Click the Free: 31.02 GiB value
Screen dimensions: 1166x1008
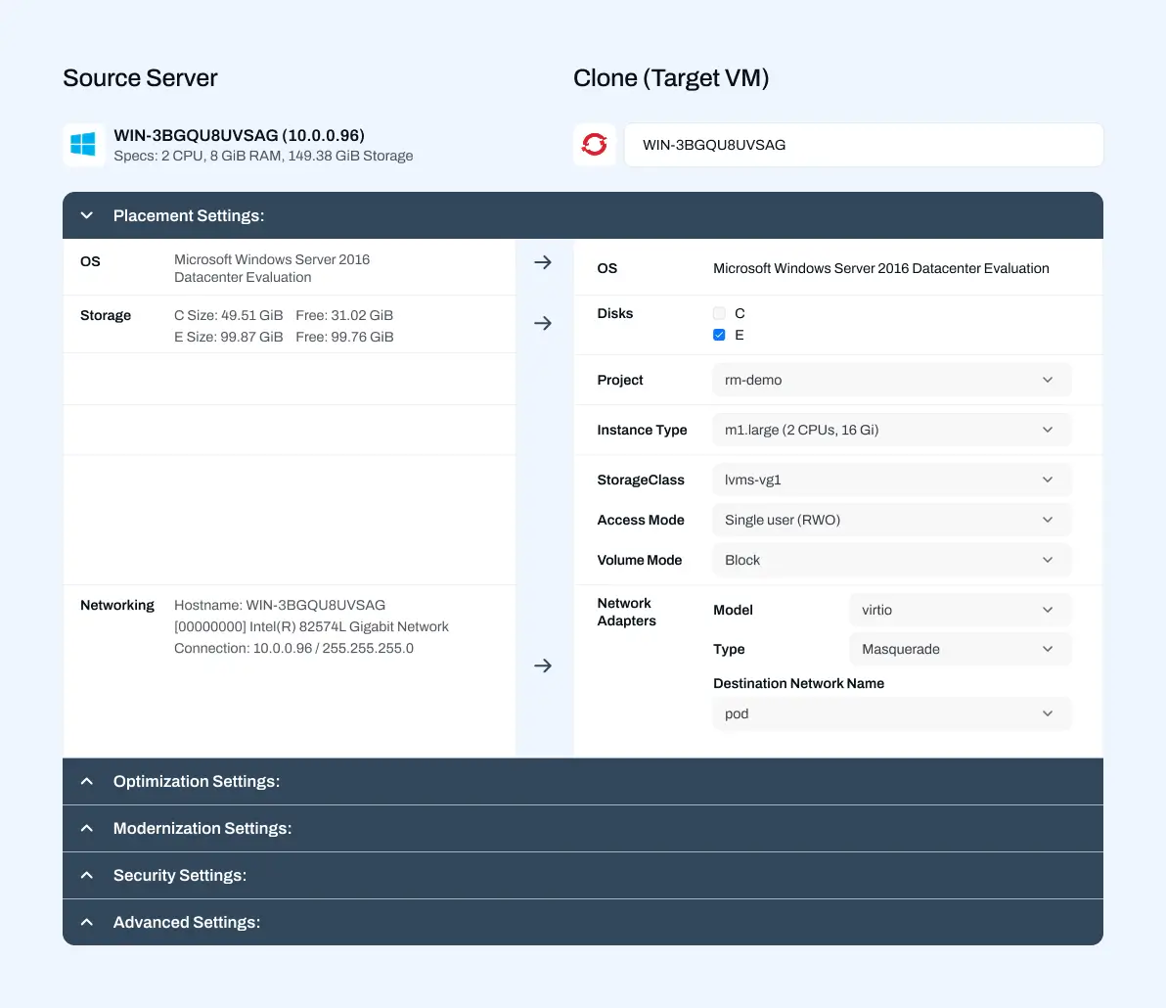(x=344, y=315)
